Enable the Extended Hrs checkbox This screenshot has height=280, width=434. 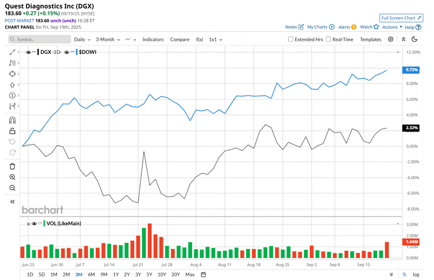(291, 39)
